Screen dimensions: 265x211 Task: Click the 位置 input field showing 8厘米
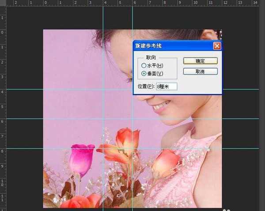click(x=166, y=87)
